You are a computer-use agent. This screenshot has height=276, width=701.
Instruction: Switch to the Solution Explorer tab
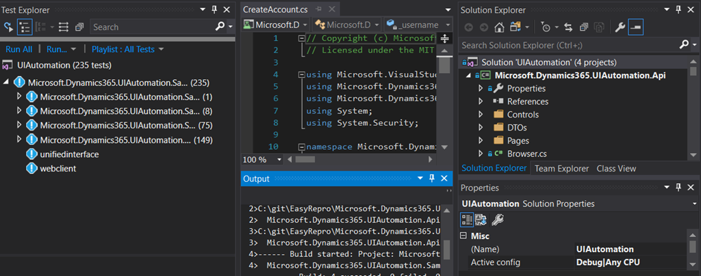494,168
